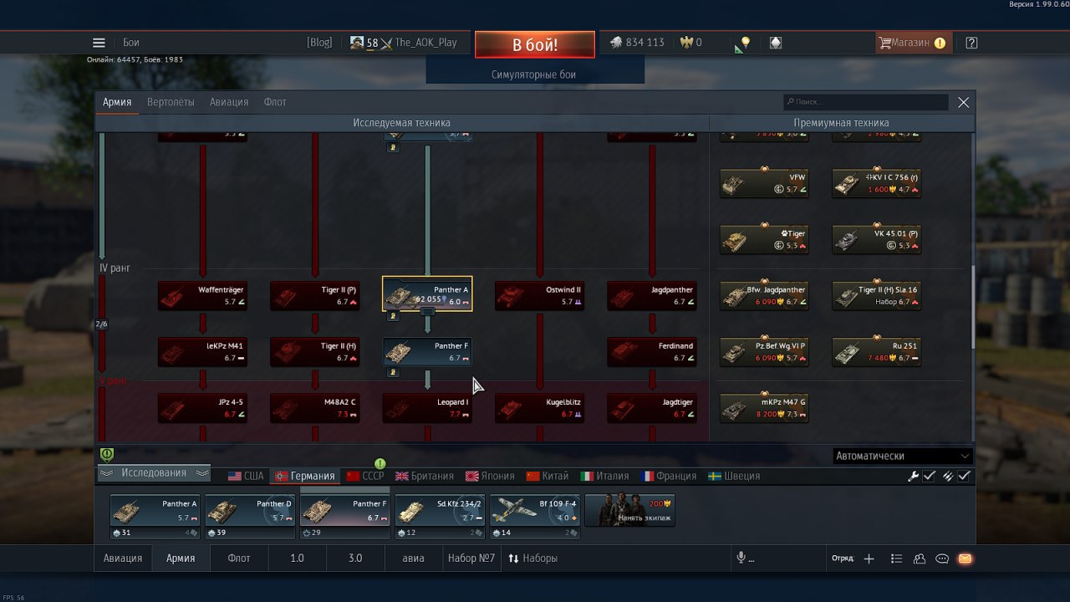This screenshot has width=1070, height=602.
Task: Select the premium Pz.Bef.Wg.VI P
Action: (764, 352)
